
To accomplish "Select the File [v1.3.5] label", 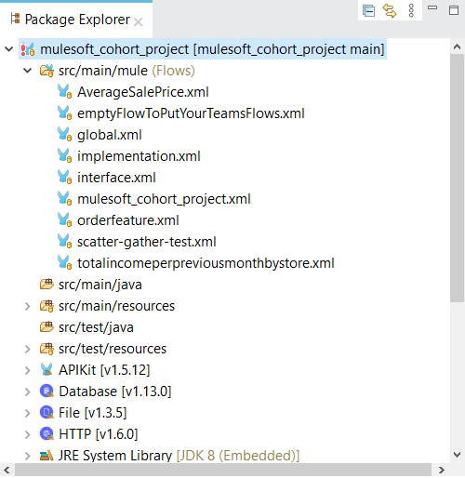I will point(93,413).
